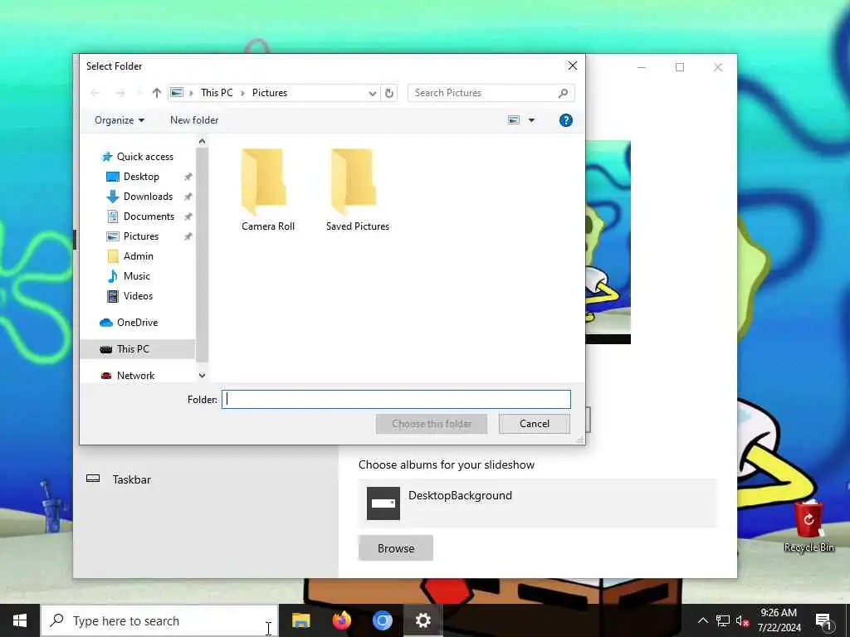Go up one folder level arrow
This screenshot has height=637, width=850.
point(157,93)
